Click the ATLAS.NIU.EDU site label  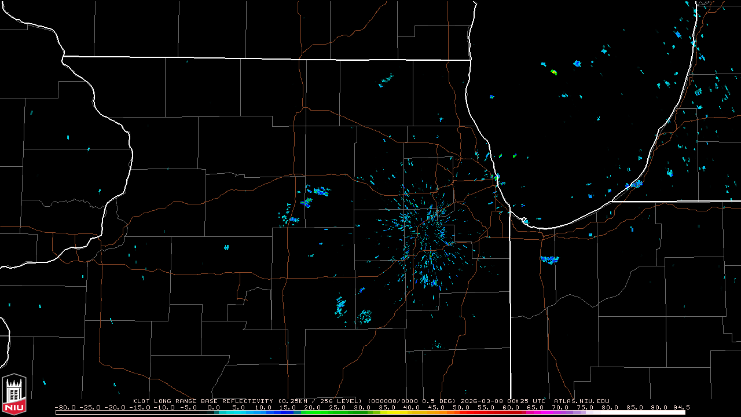(582, 401)
